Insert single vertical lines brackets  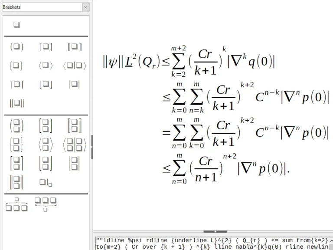click(x=74, y=84)
